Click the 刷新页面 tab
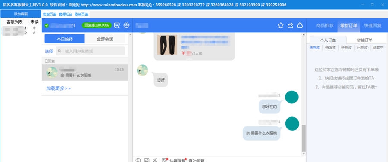Screen dimensions: 388x162 point(81,15)
